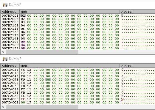Click left scroll arrow in Dump 2
The image size is (155, 110).
[3, 52]
